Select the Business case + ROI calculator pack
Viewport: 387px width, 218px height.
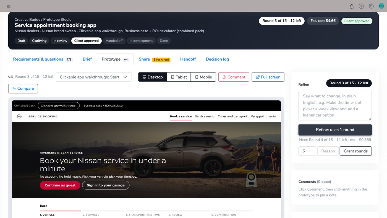(103, 106)
